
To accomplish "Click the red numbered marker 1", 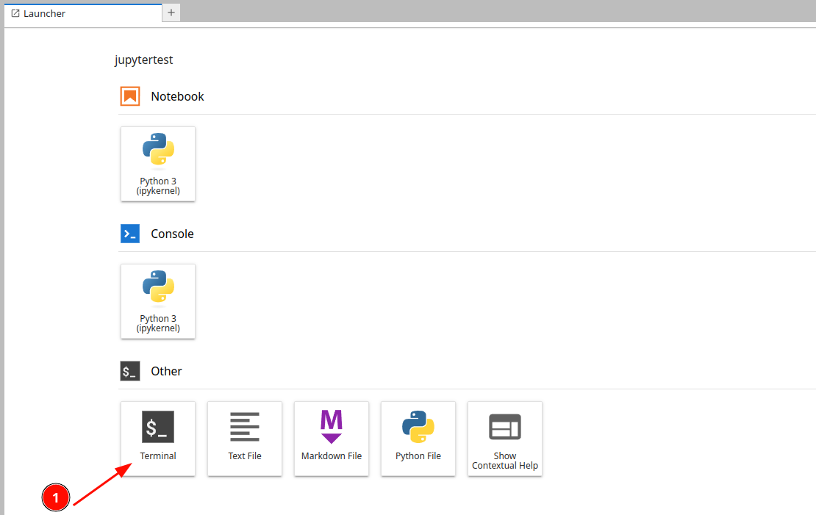I will pos(56,497).
